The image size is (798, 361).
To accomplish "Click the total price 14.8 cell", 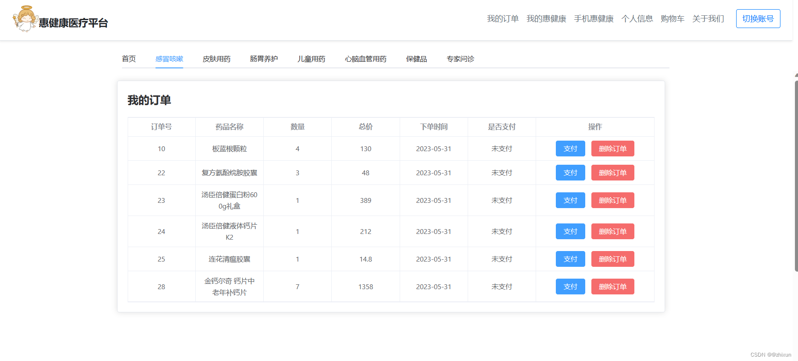I will [x=365, y=259].
